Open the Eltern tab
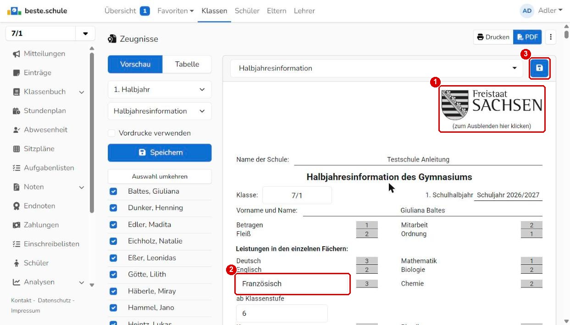The image size is (570, 325). pyautogui.click(x=277, y=11)
